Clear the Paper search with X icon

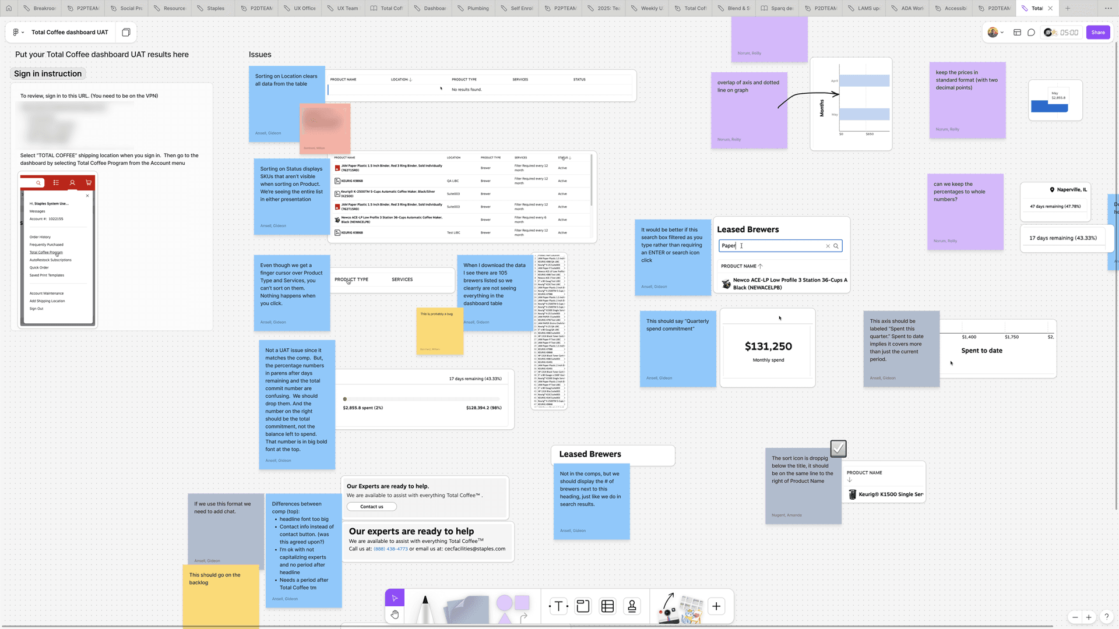click(x=828, y=246)
